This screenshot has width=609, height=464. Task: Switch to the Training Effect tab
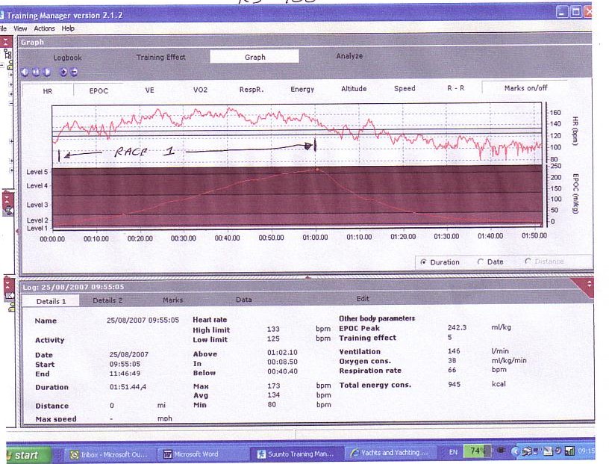(160, 58)
